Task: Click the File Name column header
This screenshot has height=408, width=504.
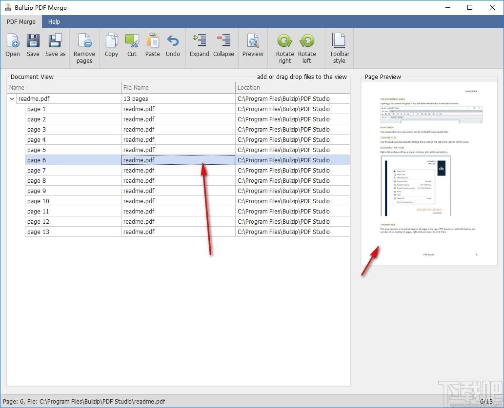Action: [178, 88]
